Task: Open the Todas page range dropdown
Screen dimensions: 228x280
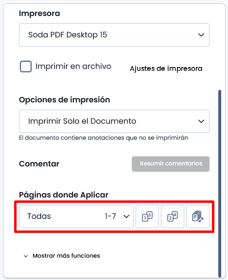Action: (76, 216)
